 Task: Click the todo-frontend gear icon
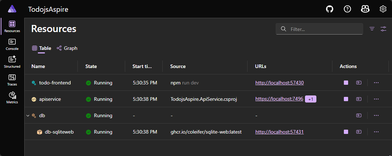coord(34,83)
